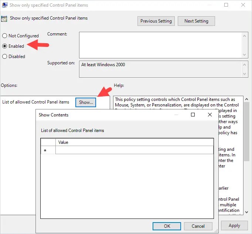Go to Next Setting
This screenshot has height=234, width=252.
click(196, 21)
